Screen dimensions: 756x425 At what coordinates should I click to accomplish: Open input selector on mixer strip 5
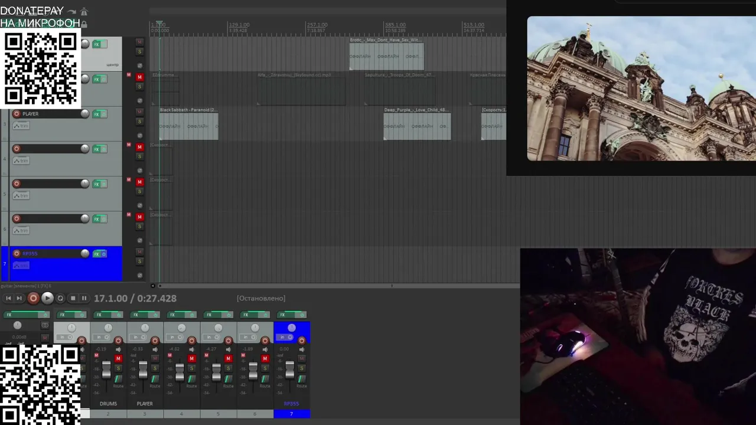click(x=213, y=337)
